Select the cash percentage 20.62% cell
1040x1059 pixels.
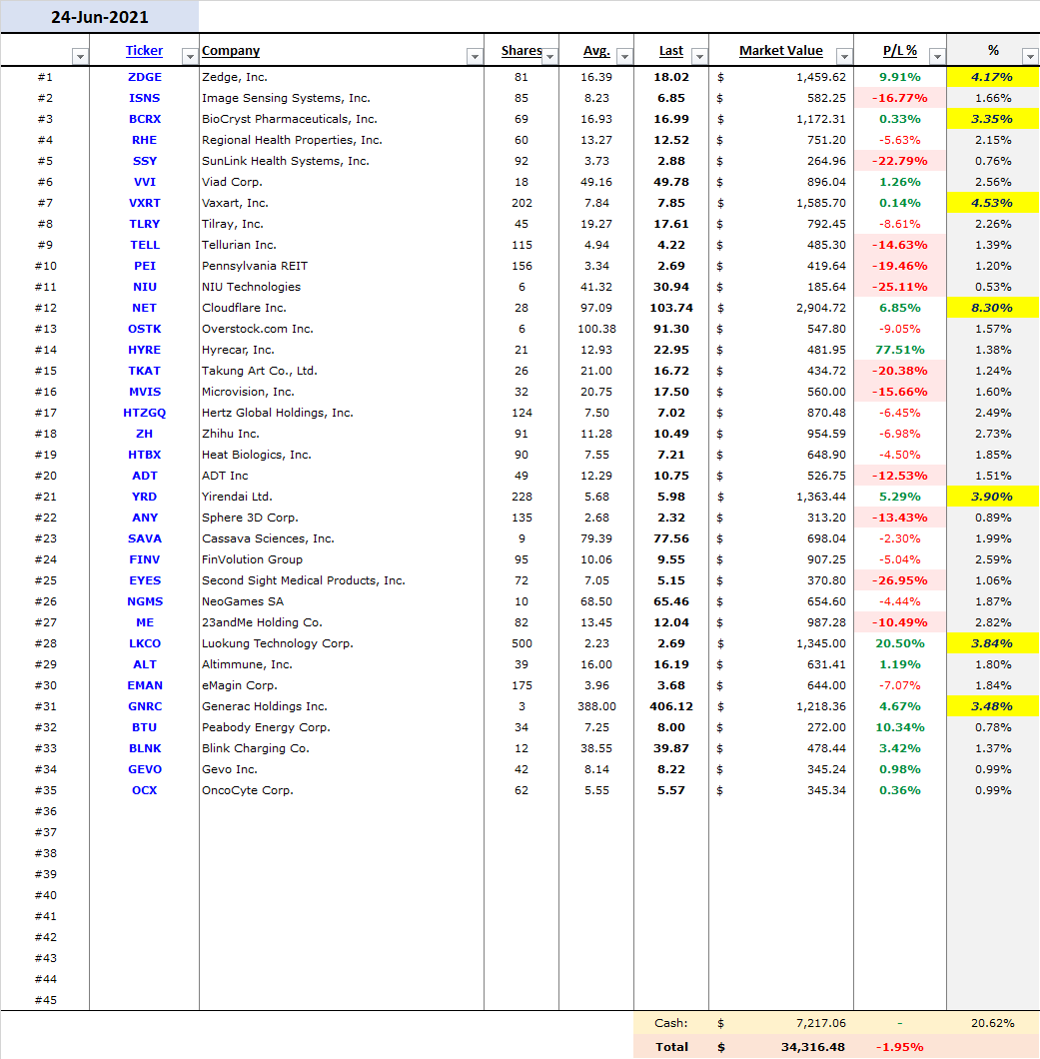(x=993, y=1023)
